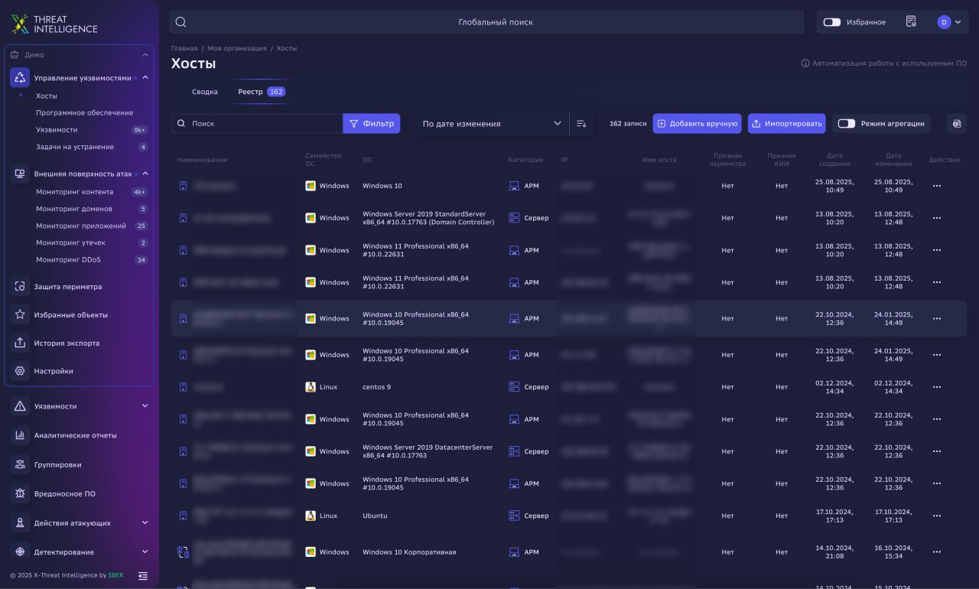Select Мониторинг утечек in sidebar
Image resolution: width=979 pixels, height=589 pixels.
[x=70, y=242]
